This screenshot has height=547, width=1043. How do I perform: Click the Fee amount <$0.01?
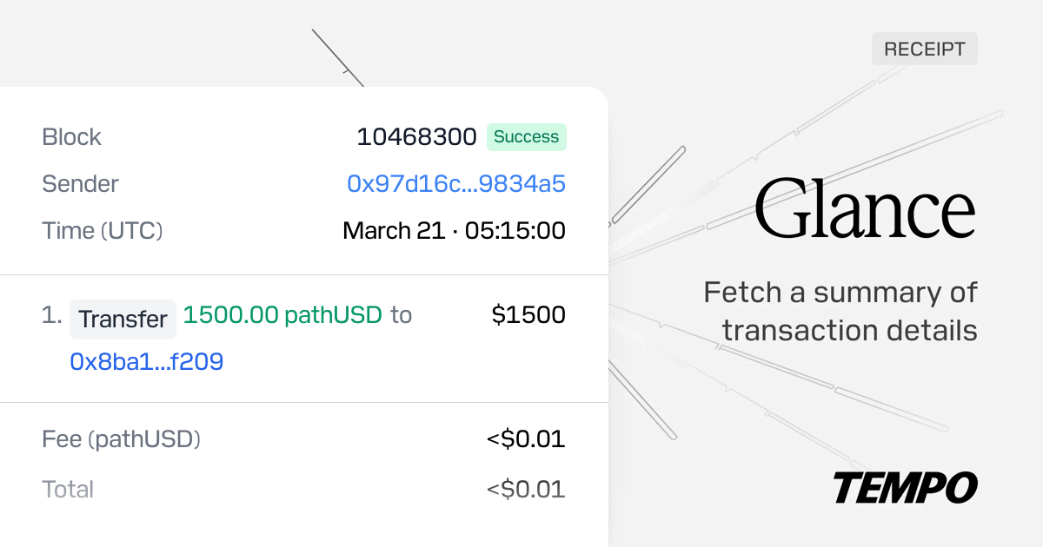[x=526, y=439]
